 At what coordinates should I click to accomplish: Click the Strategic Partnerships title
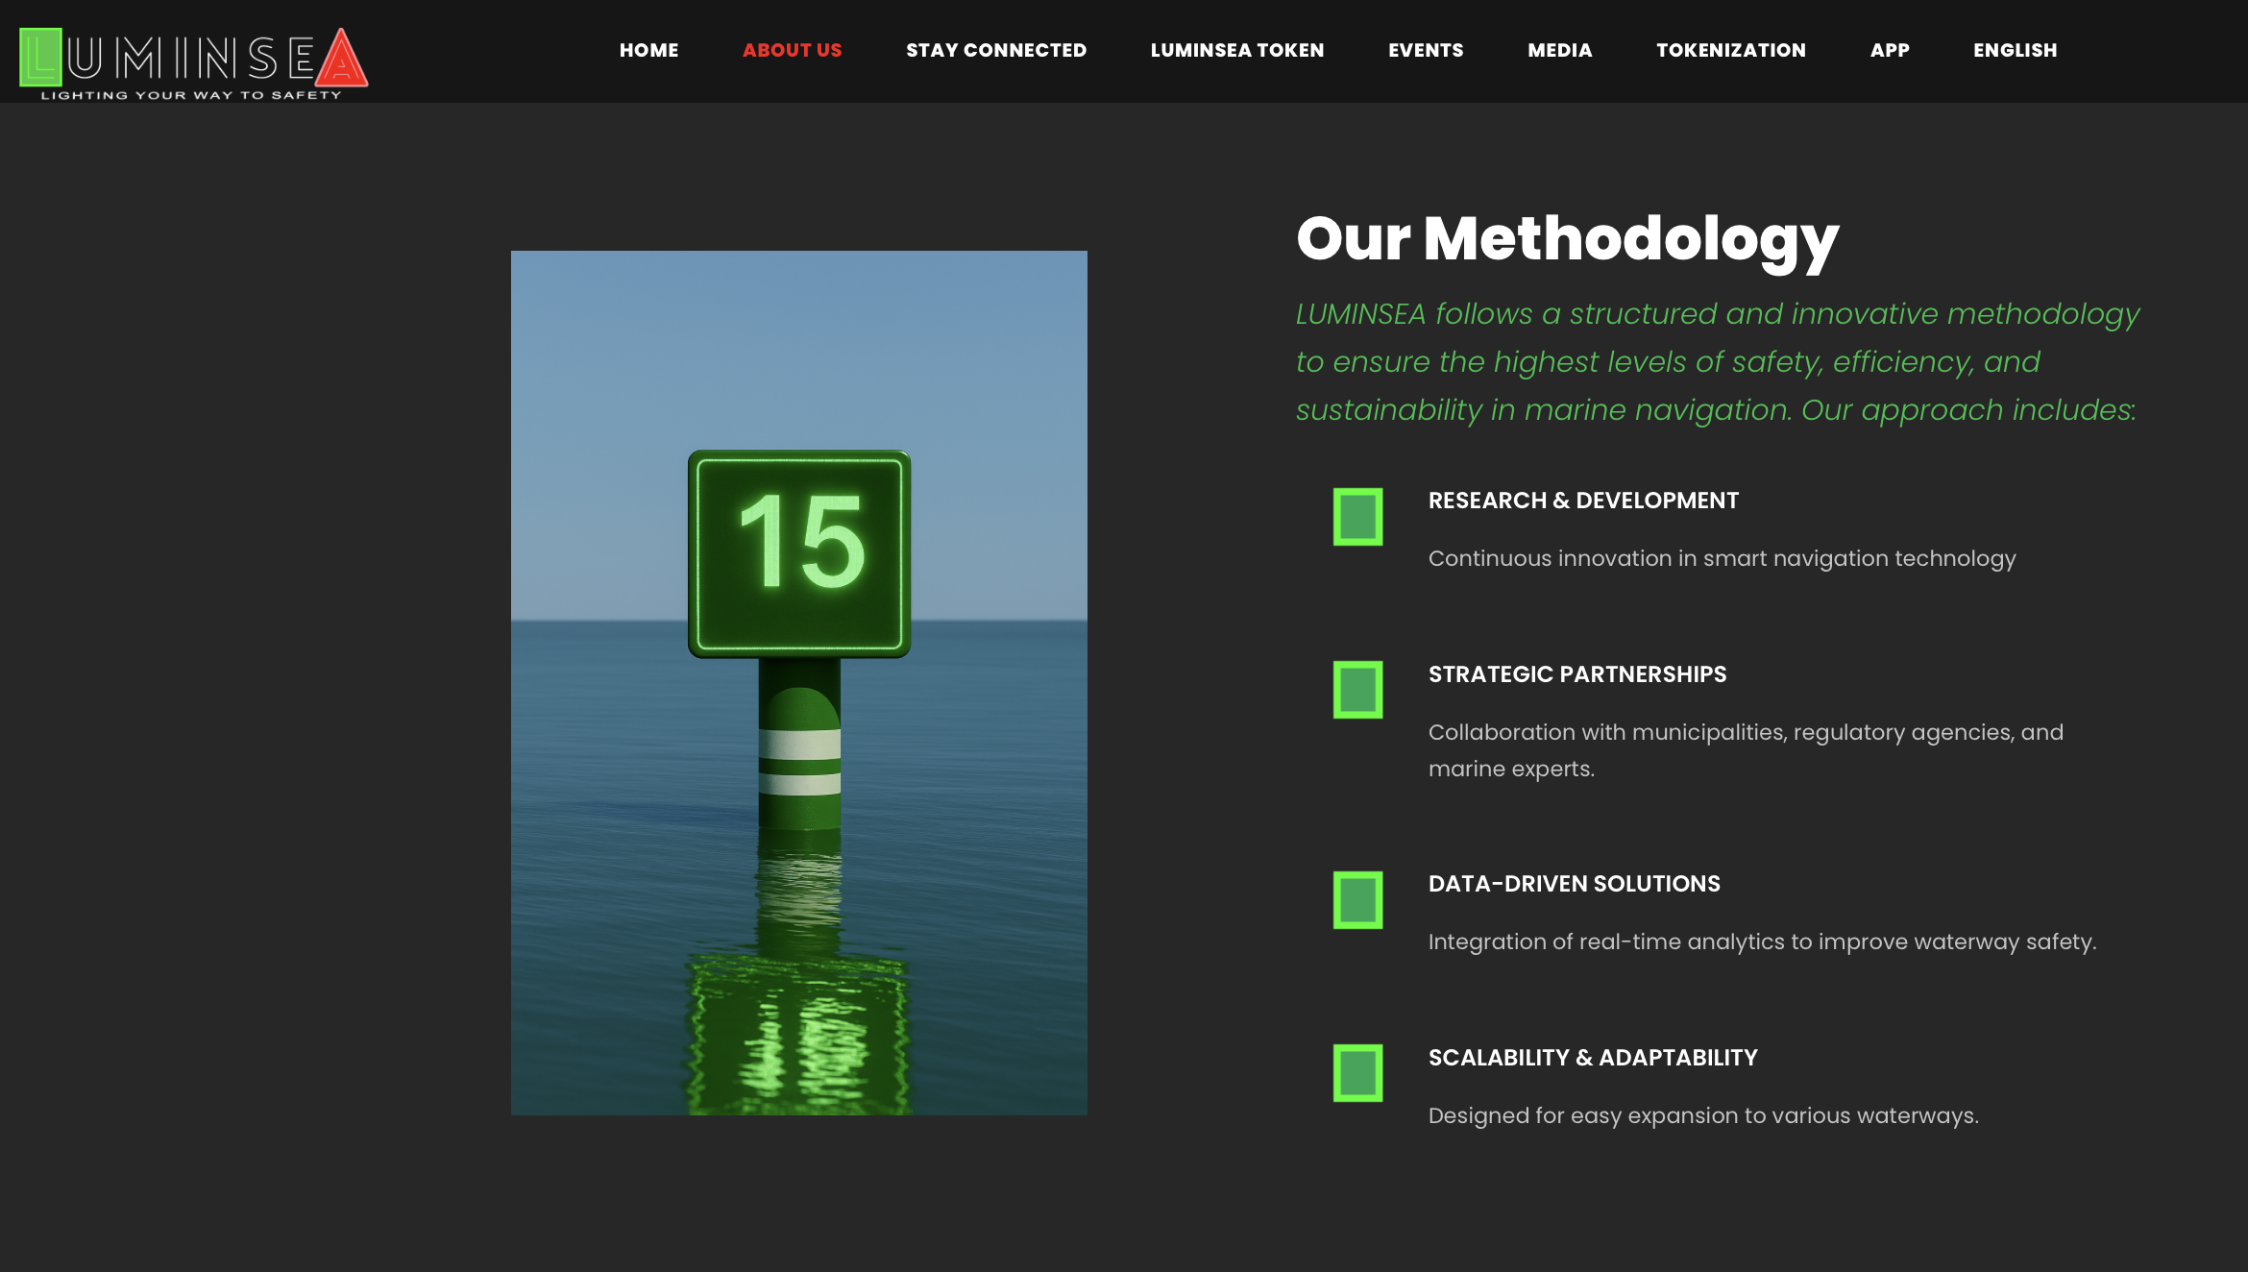(1576, 674)
